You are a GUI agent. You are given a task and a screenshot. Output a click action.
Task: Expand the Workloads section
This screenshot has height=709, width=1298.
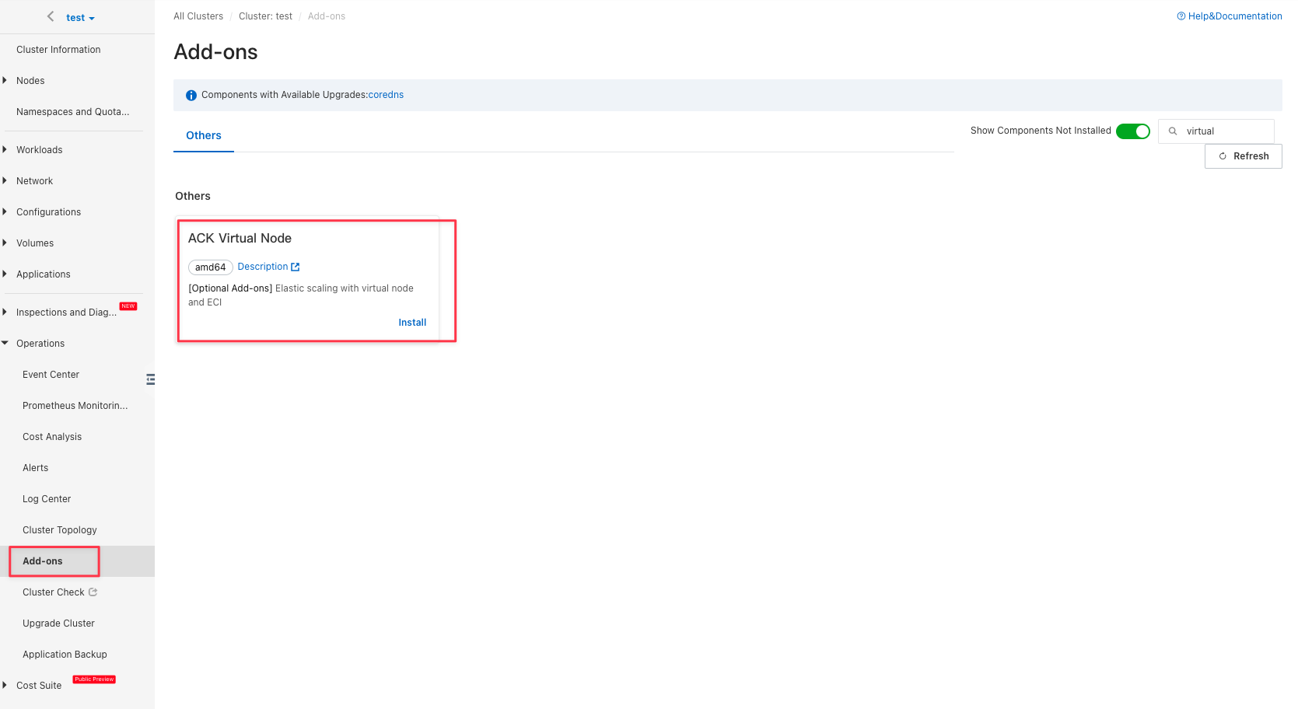(39, 150)
